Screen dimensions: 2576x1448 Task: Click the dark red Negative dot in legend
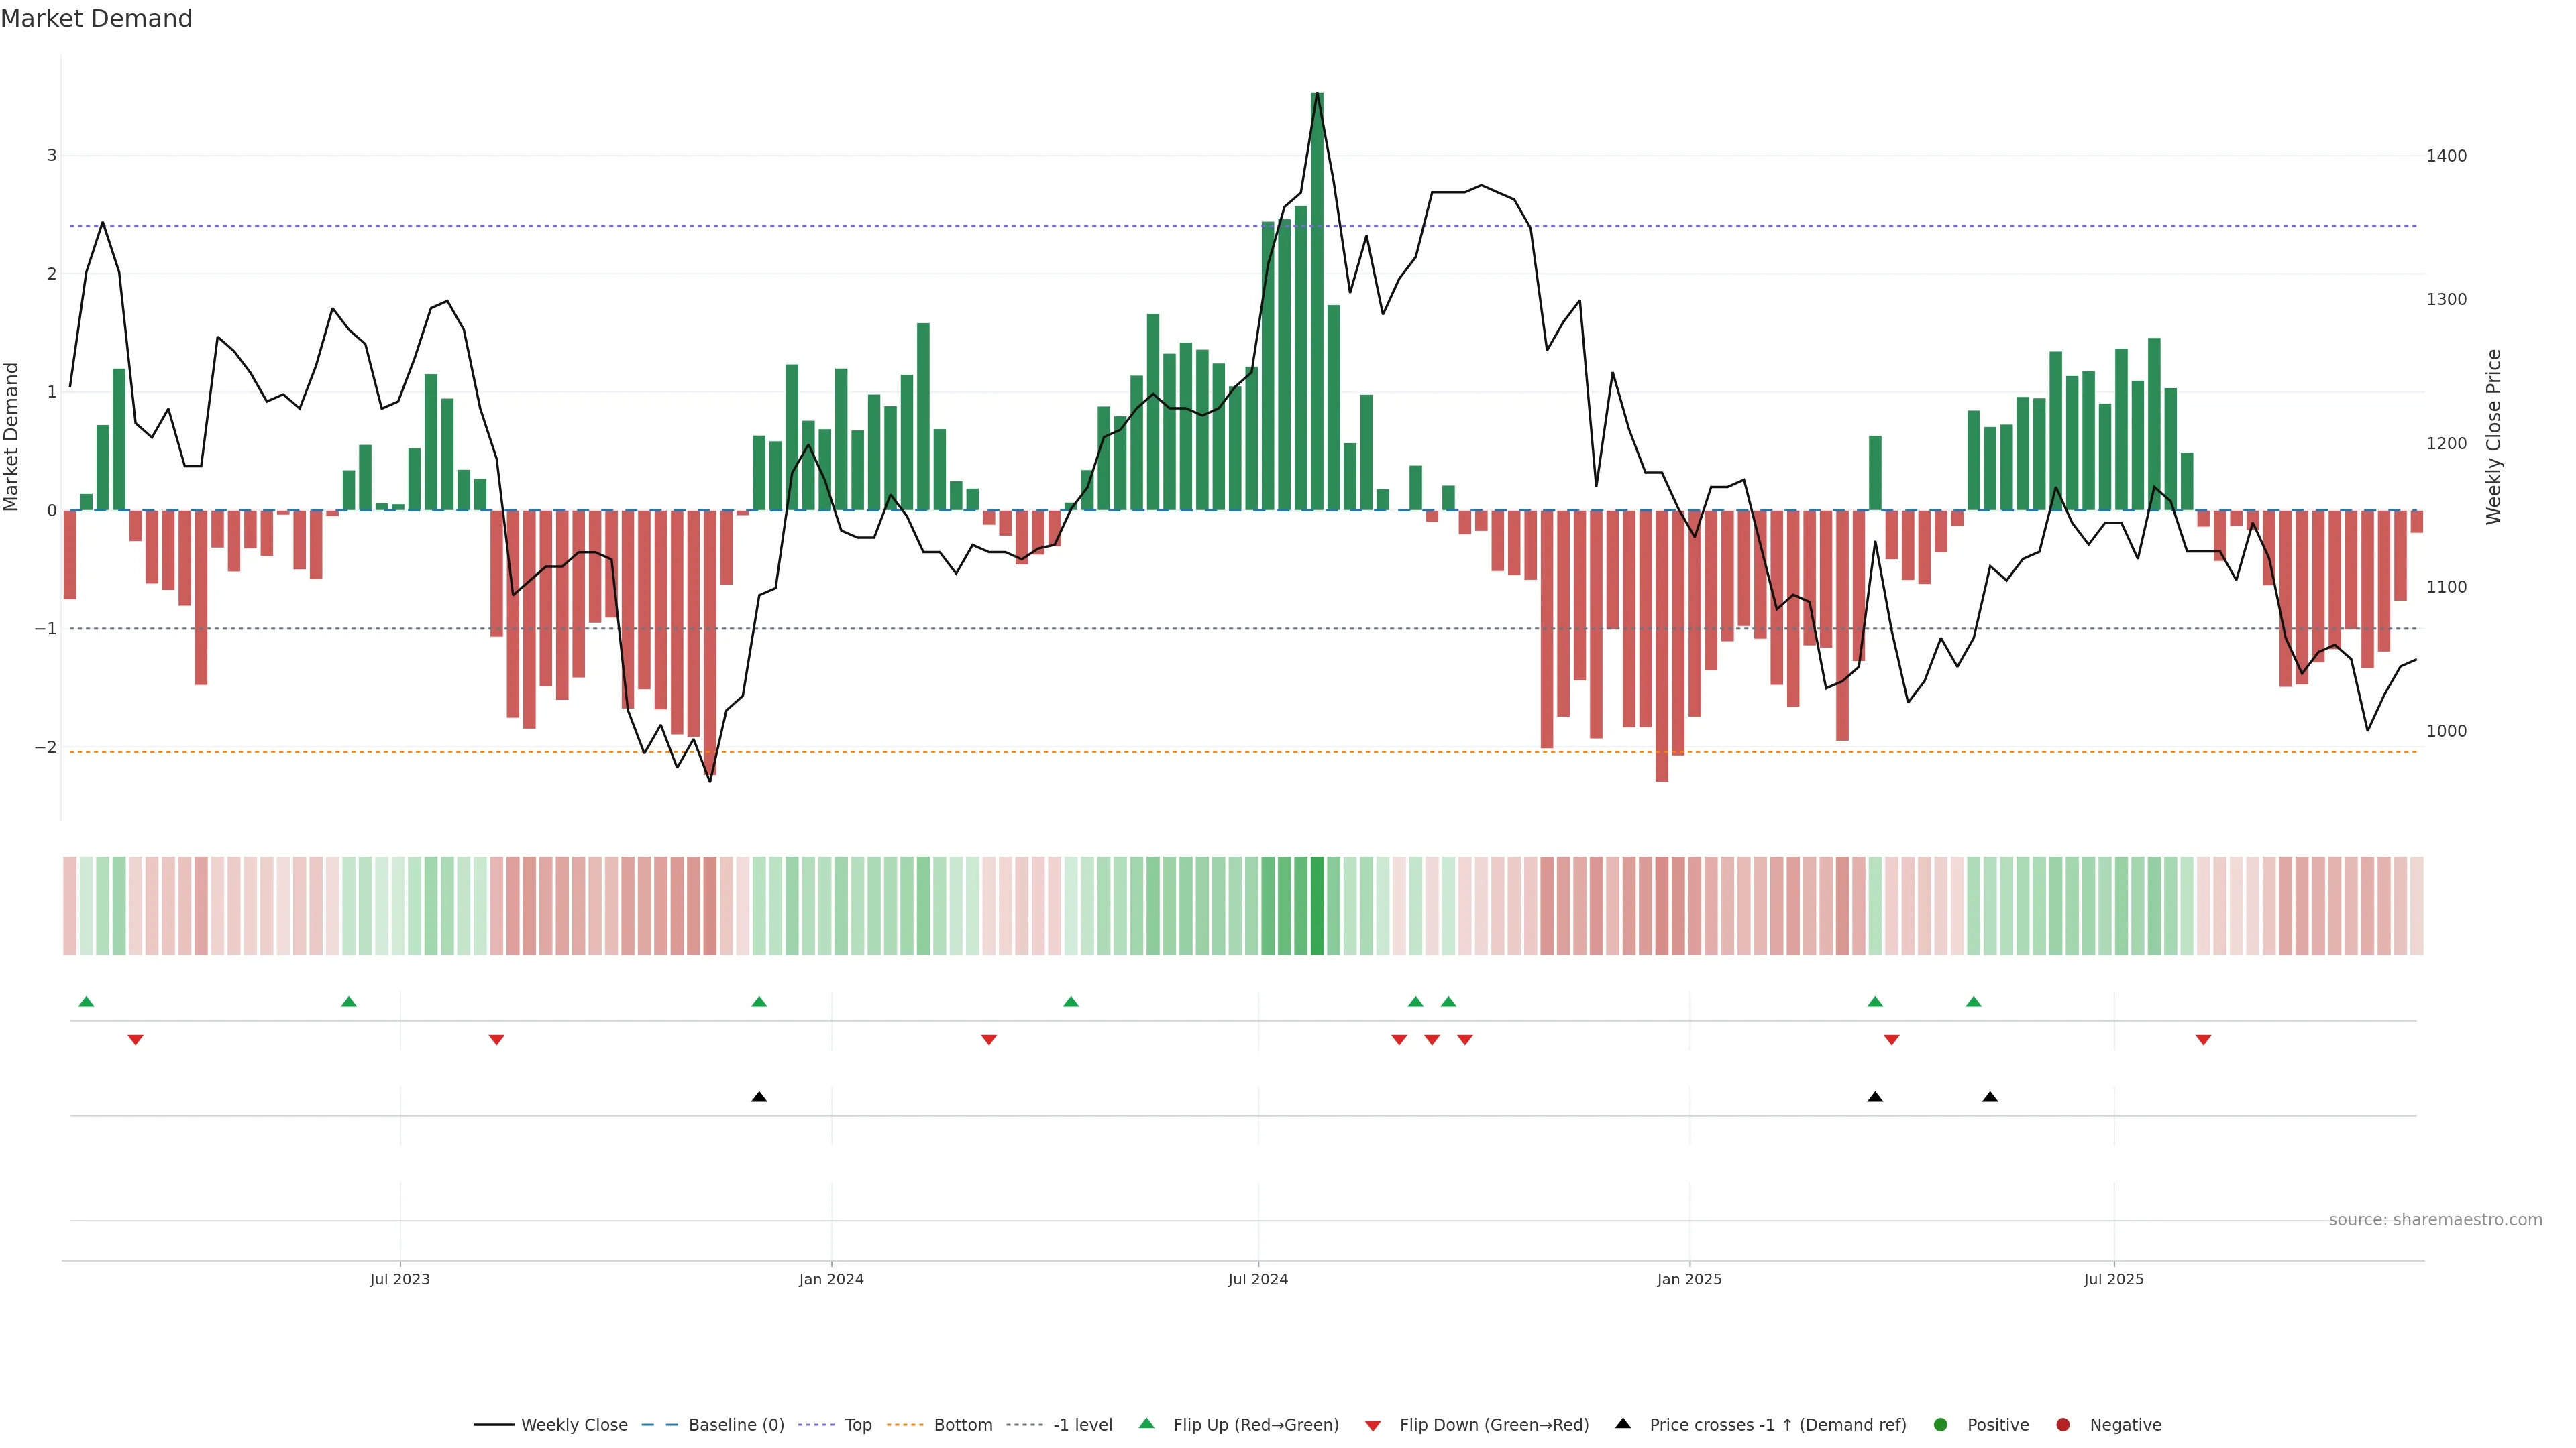(2063, 1424)
